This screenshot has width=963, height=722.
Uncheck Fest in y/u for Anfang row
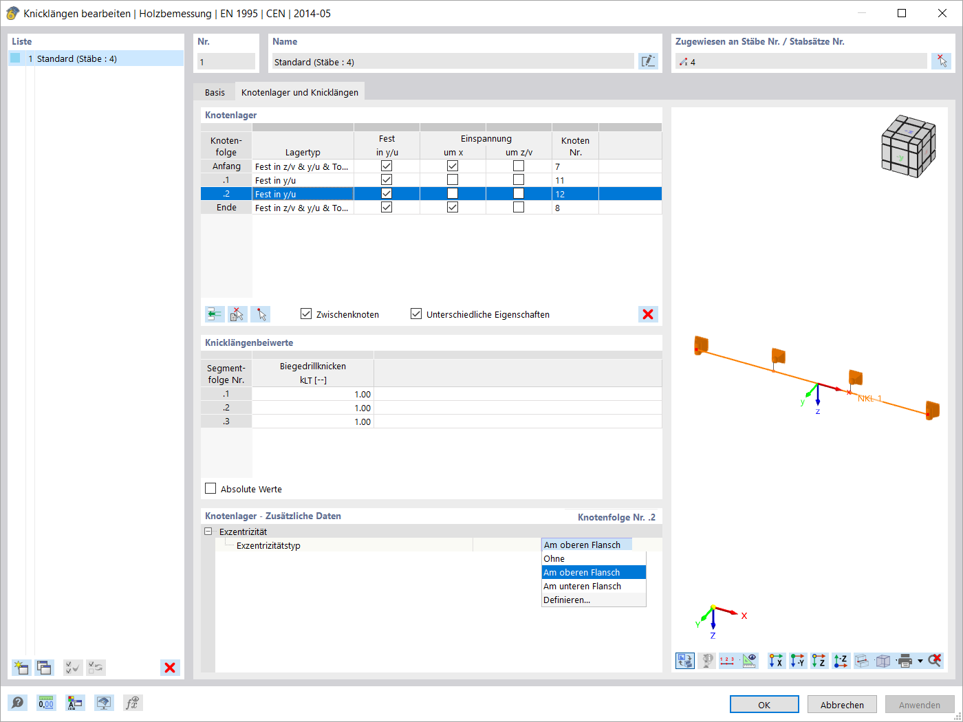(x=387, y=166)
